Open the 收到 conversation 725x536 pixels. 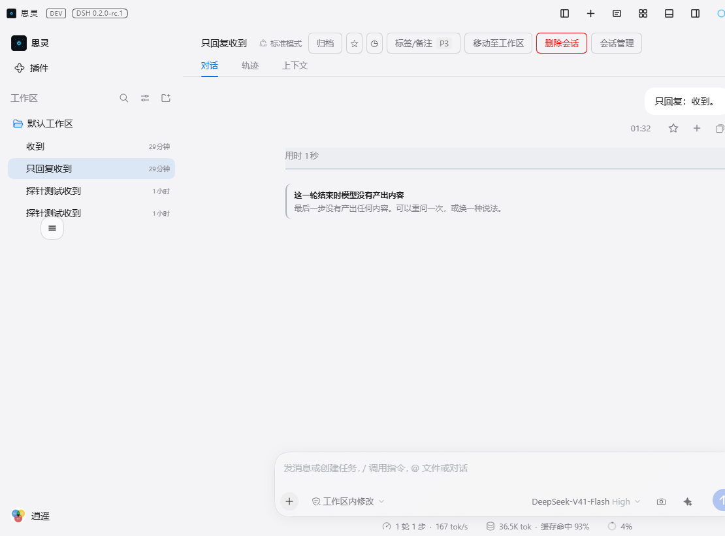coord(91,146)
